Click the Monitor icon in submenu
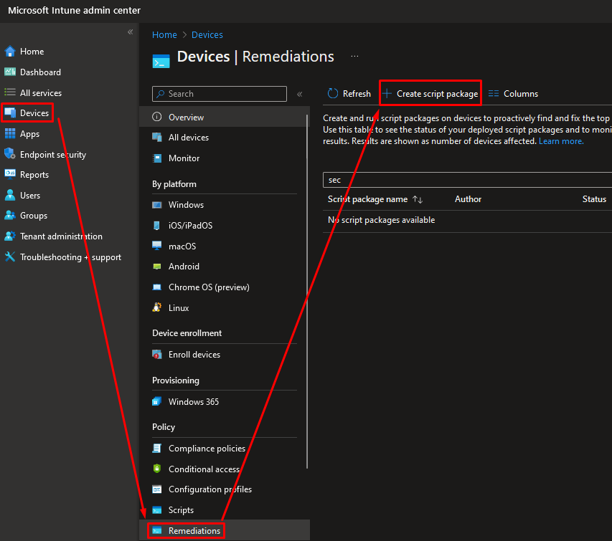This screenshot has width=612, height=541. click(x=157, y=158)
